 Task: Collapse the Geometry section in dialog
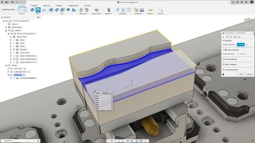pos(223,41)
